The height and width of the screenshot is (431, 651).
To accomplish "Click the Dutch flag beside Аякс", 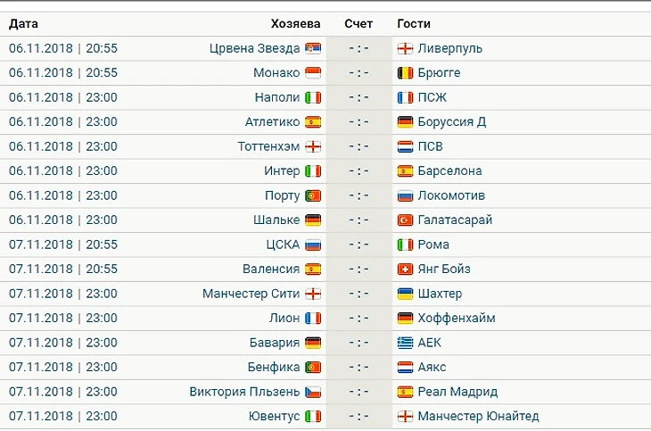I will pyautogui.click(x=405, y=368).
